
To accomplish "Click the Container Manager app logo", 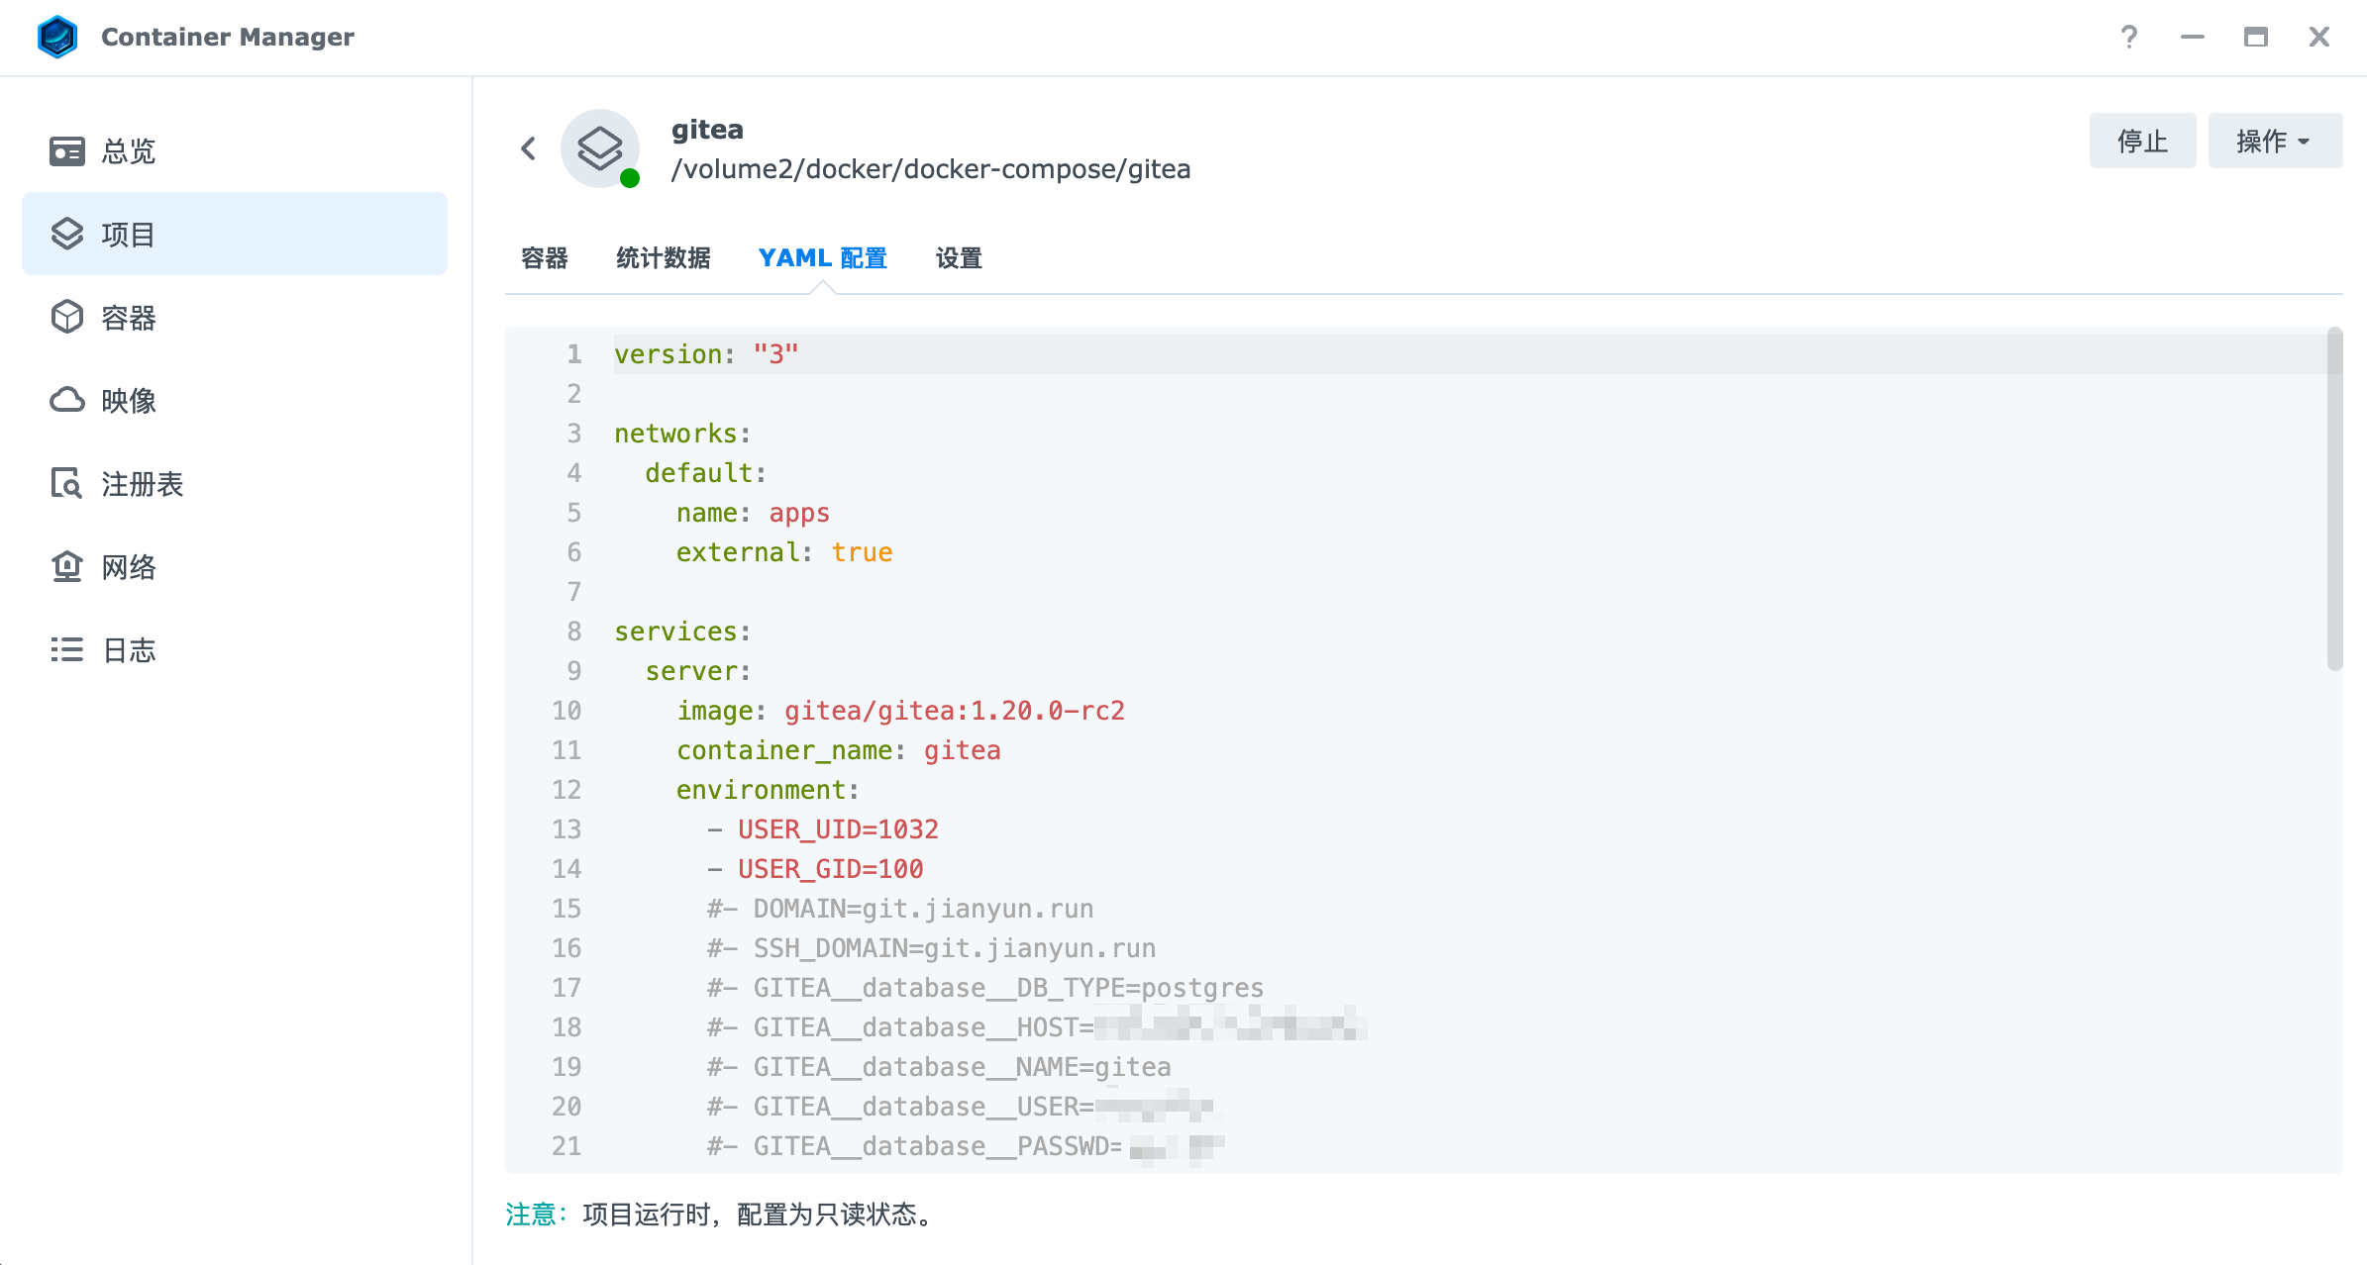I will tap(57, 37).
